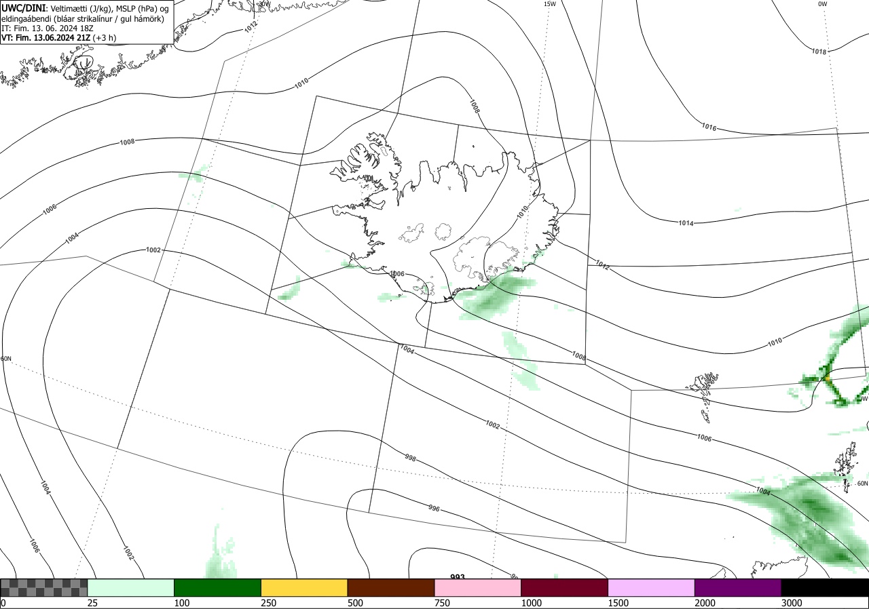Click the "996" isobar label
869x609 pixels.
(434, 508)
